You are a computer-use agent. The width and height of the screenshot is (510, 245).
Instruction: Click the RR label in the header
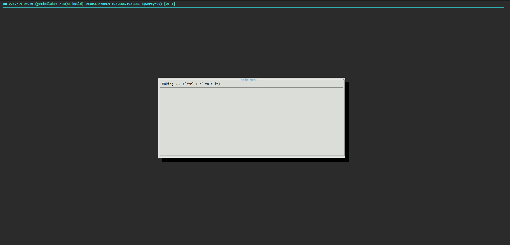[5, 4]
